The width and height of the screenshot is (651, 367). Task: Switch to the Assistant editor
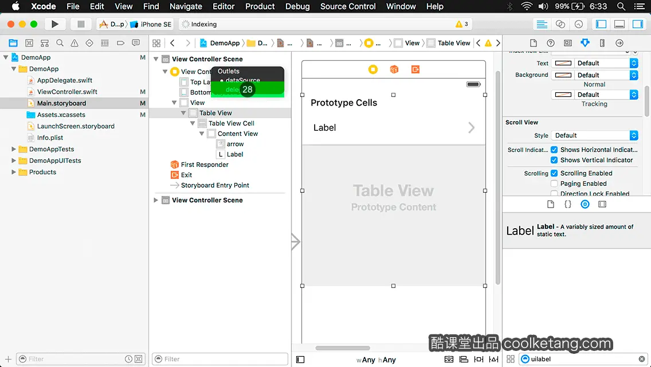click(x=560, y=24)
